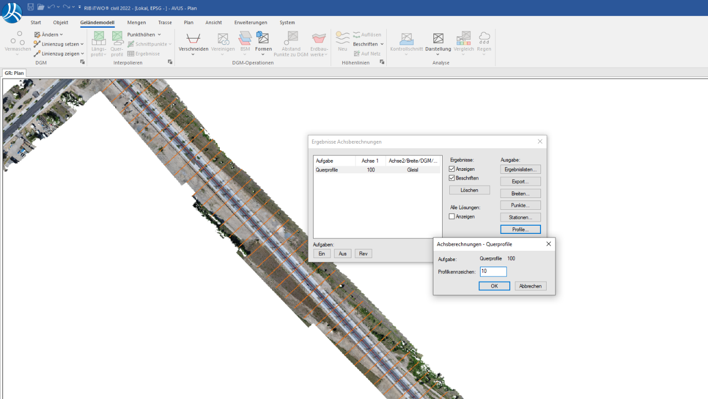Select the Formen tool icon
This screenshot has height=399, width=708.
point(263,38)
